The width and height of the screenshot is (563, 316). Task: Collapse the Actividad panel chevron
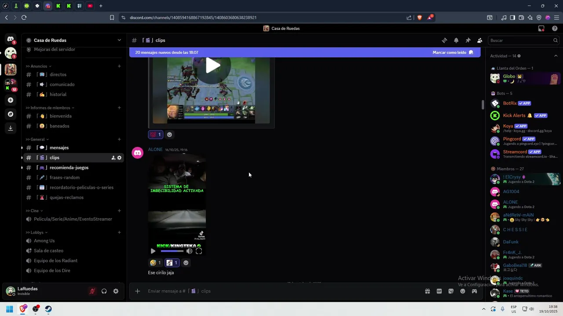click(556, 56)
